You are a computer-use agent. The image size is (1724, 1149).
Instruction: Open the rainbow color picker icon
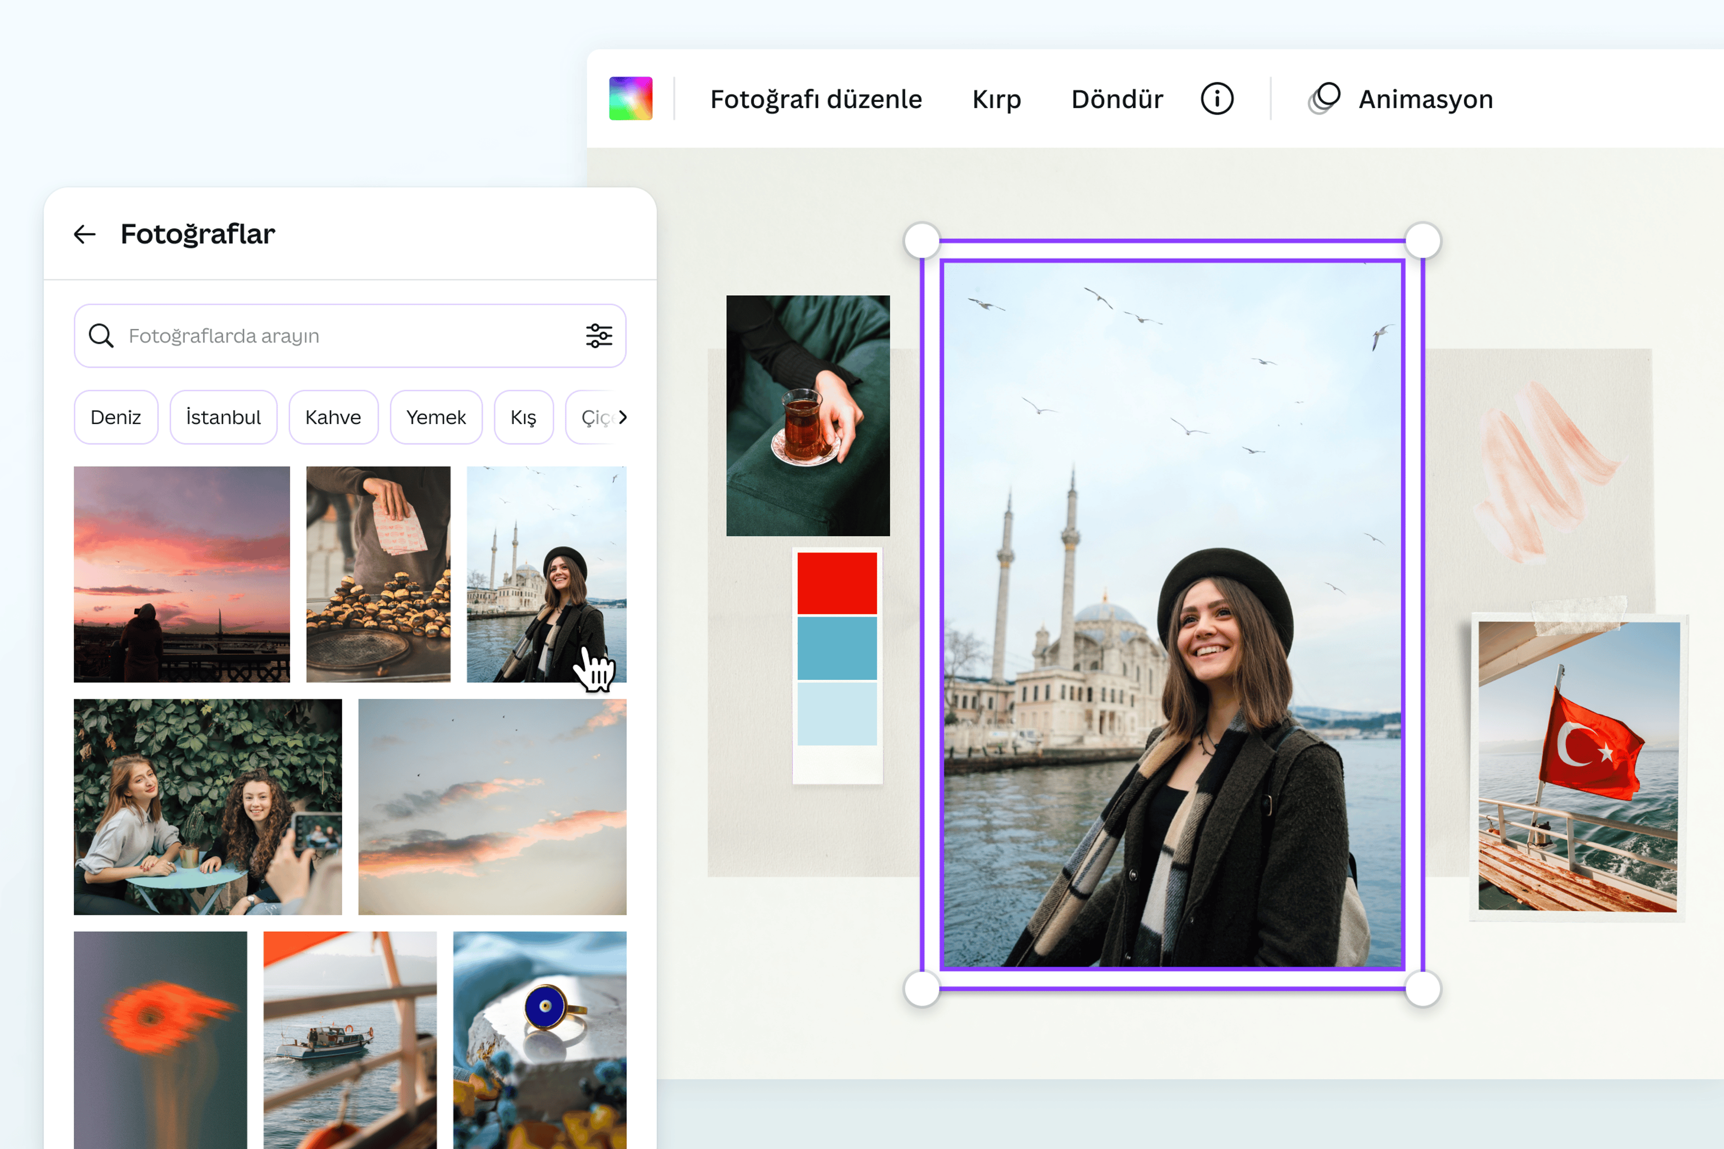pyautogui.click(x=630, y=98)
